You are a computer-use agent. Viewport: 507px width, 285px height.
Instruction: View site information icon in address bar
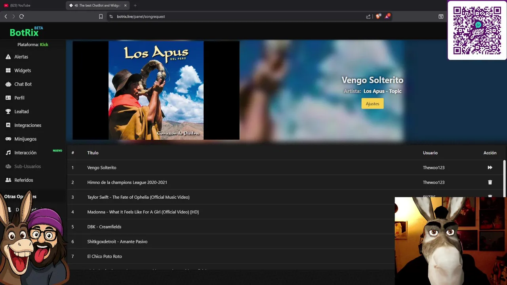click(x=111, y=16)
